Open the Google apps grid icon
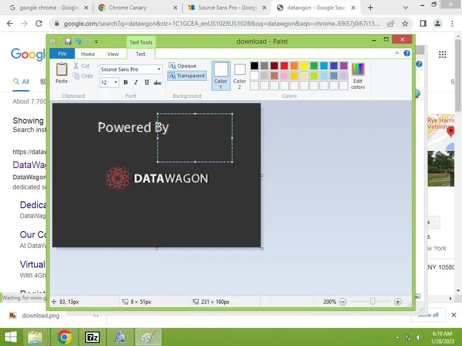The image size is (462, 346). click(443, 55)
